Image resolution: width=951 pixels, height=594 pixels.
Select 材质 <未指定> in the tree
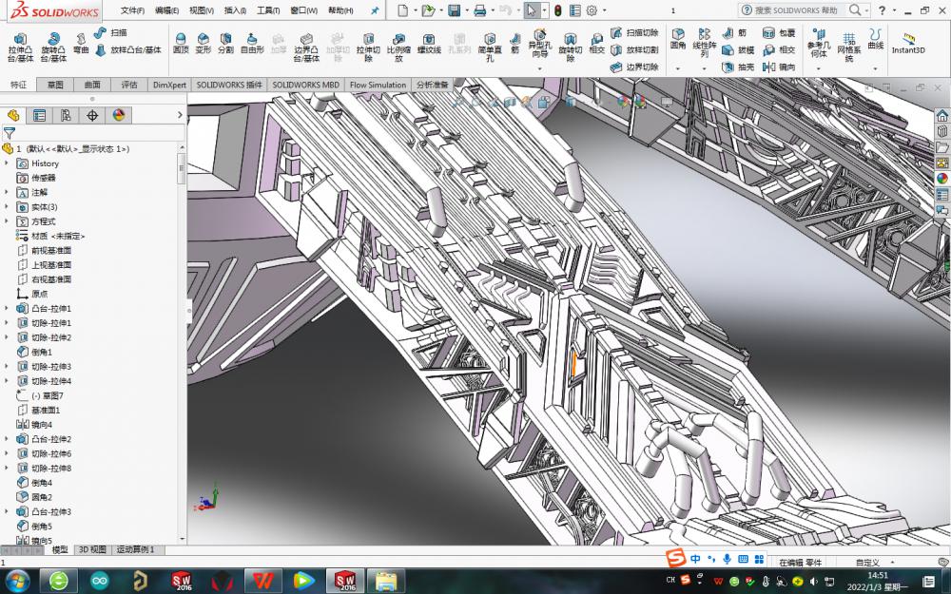(x=58, y=236)
